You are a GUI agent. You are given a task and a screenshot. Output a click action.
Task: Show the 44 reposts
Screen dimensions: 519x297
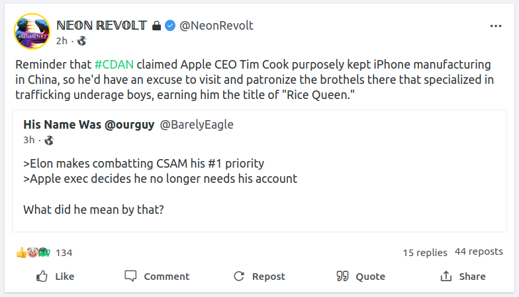(x=479, y=251)
